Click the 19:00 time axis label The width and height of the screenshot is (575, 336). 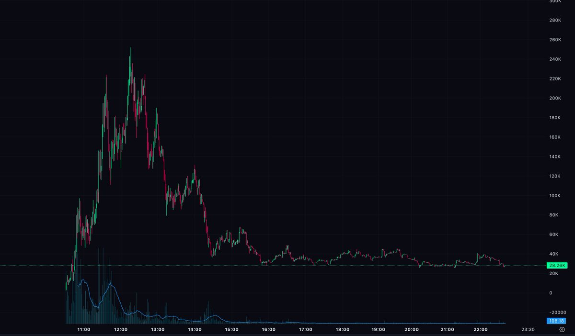[379, 330]
